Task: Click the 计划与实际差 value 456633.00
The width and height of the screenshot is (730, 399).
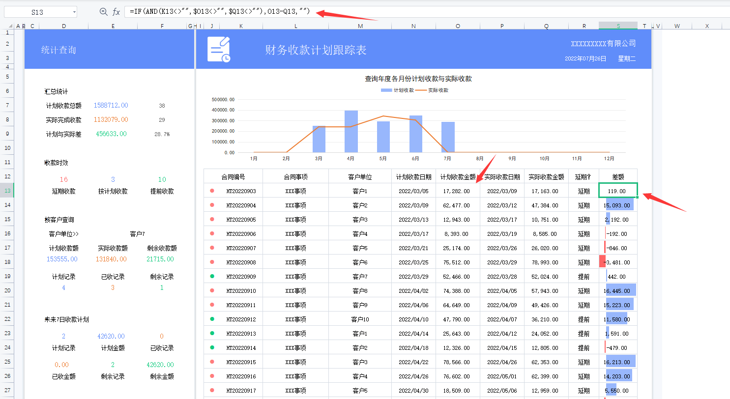Action: [x=111, y=134]
